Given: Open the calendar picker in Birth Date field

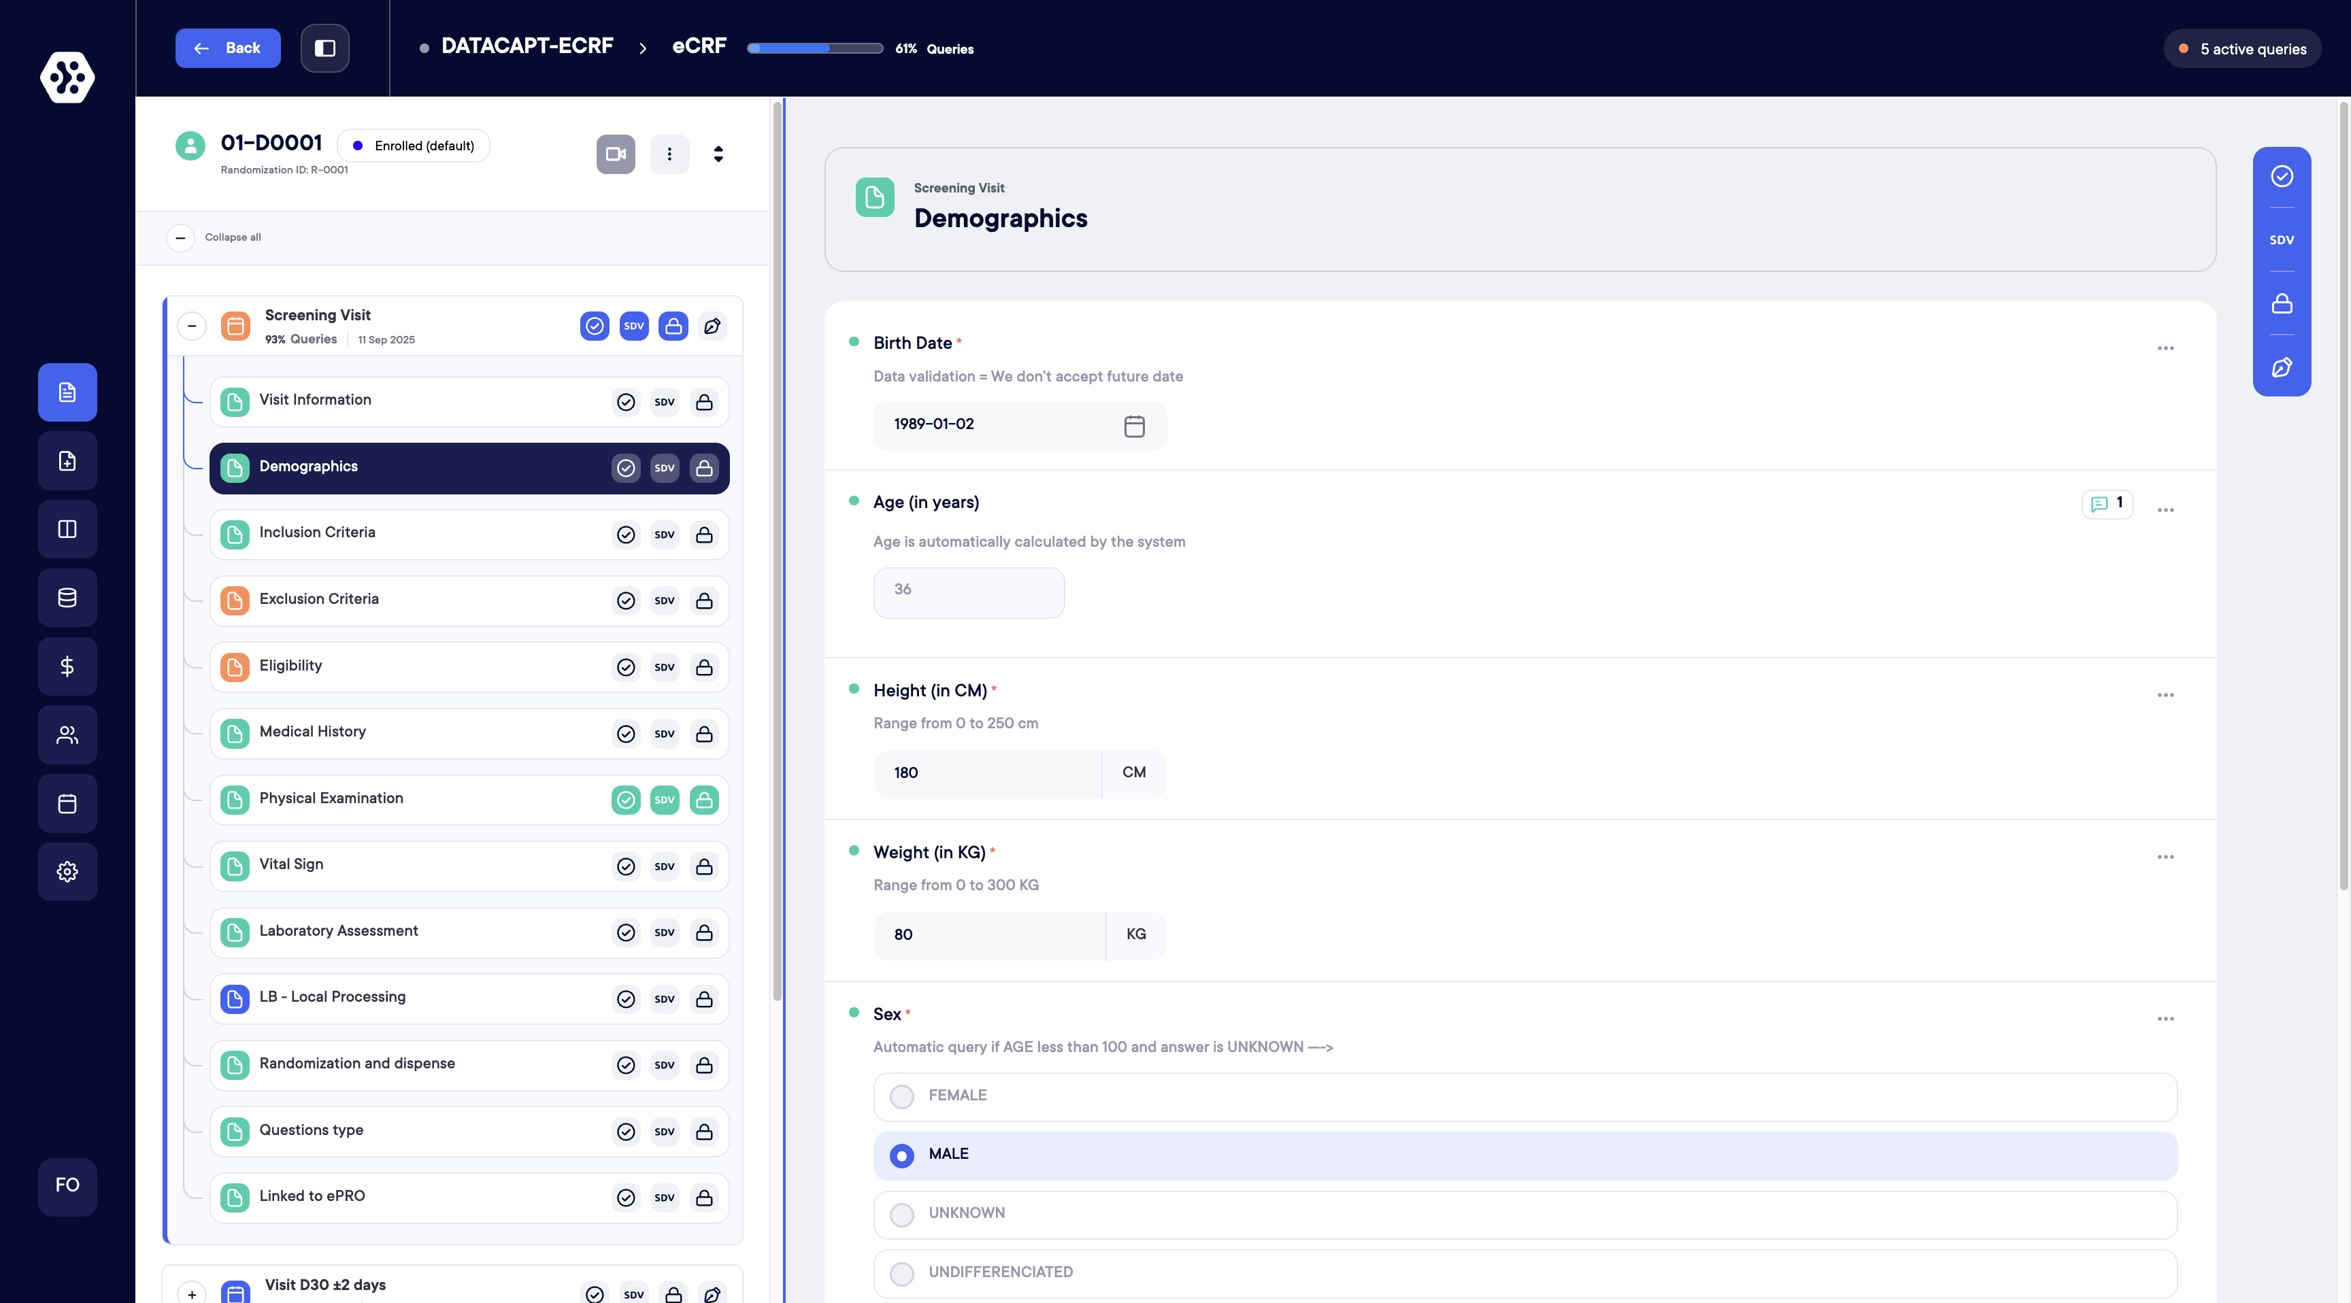Looking at the screenshot, I should click(x=1133, y=426).
